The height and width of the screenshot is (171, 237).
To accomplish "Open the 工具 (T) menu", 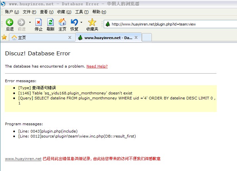I will pyautogui.click(x=82, y=12).
